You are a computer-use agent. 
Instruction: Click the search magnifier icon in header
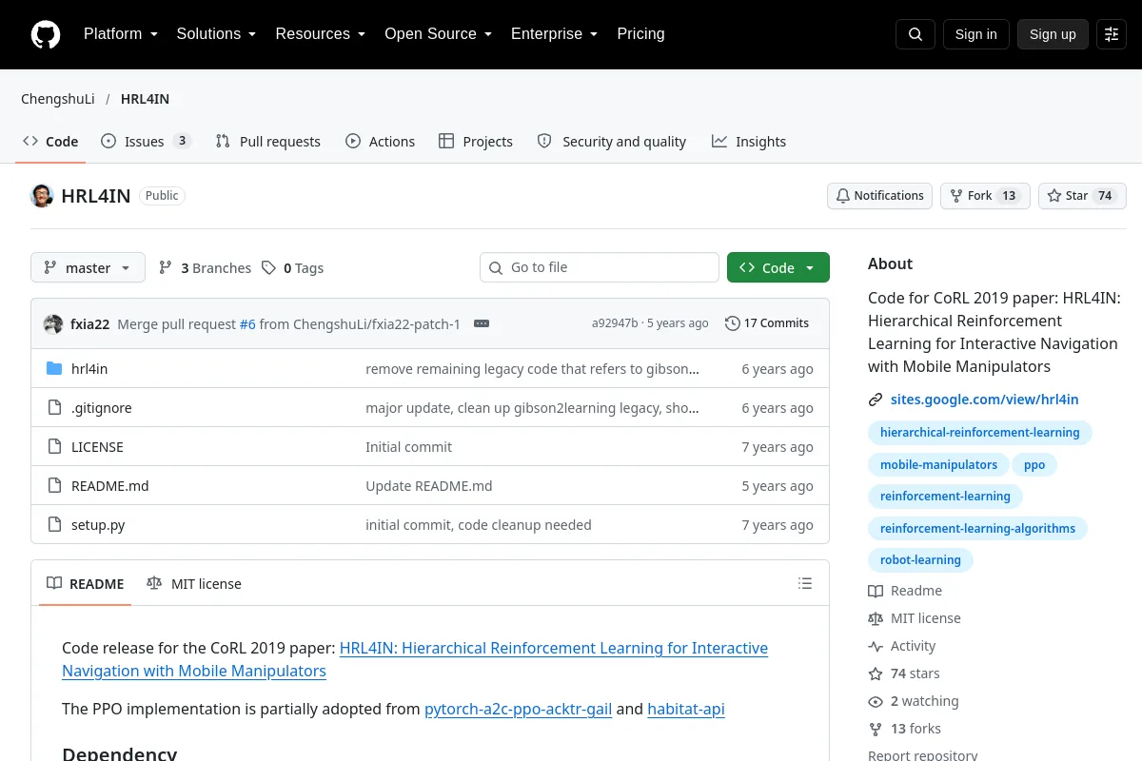(x=916, y=34)
